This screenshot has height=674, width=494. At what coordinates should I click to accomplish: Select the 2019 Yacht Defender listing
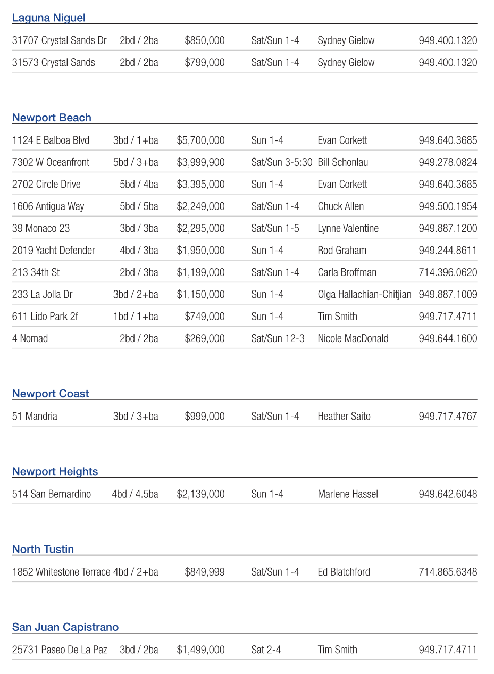(x=54, y=251)
